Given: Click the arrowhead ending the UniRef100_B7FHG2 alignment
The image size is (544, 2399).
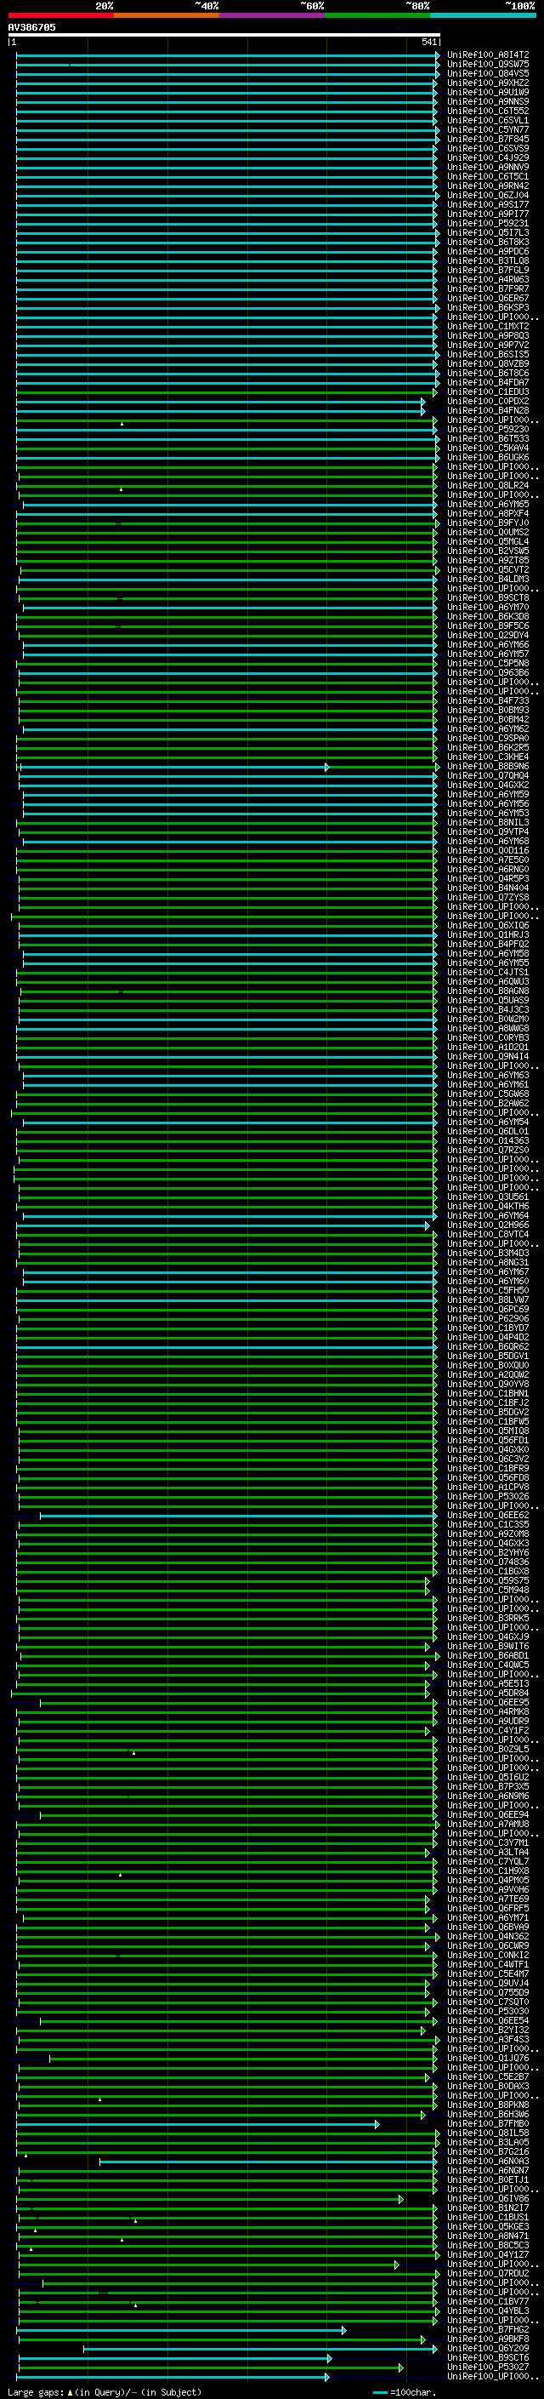Looking at the screenshot, I should pyautogui.click(x=343, y=2330).
